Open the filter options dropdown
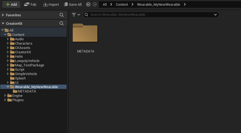The image size is (241, 133). click(x=76, y=15)
